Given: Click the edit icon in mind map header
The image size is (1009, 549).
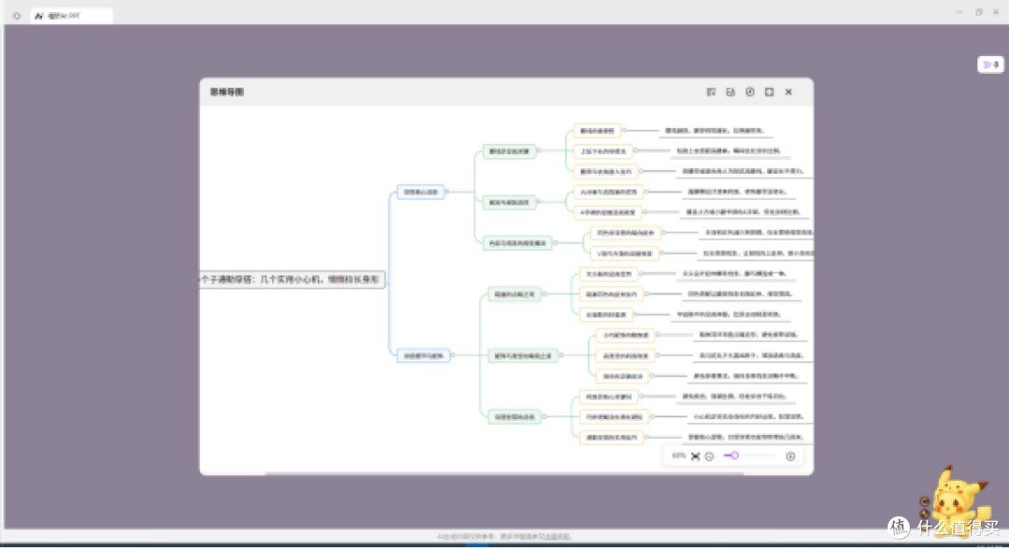Looking at the screenshot, I should tap(711, 91).
